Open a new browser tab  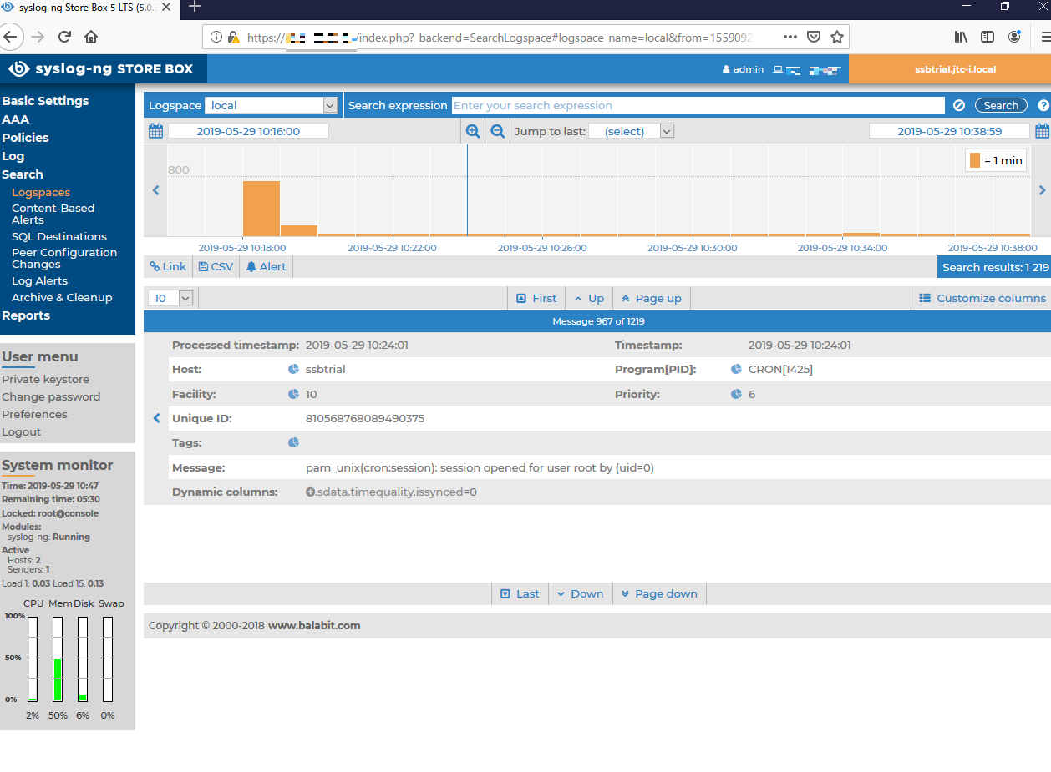click(195, 7)
